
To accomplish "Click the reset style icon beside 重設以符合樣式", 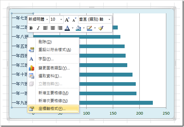I will pos(31,50).
